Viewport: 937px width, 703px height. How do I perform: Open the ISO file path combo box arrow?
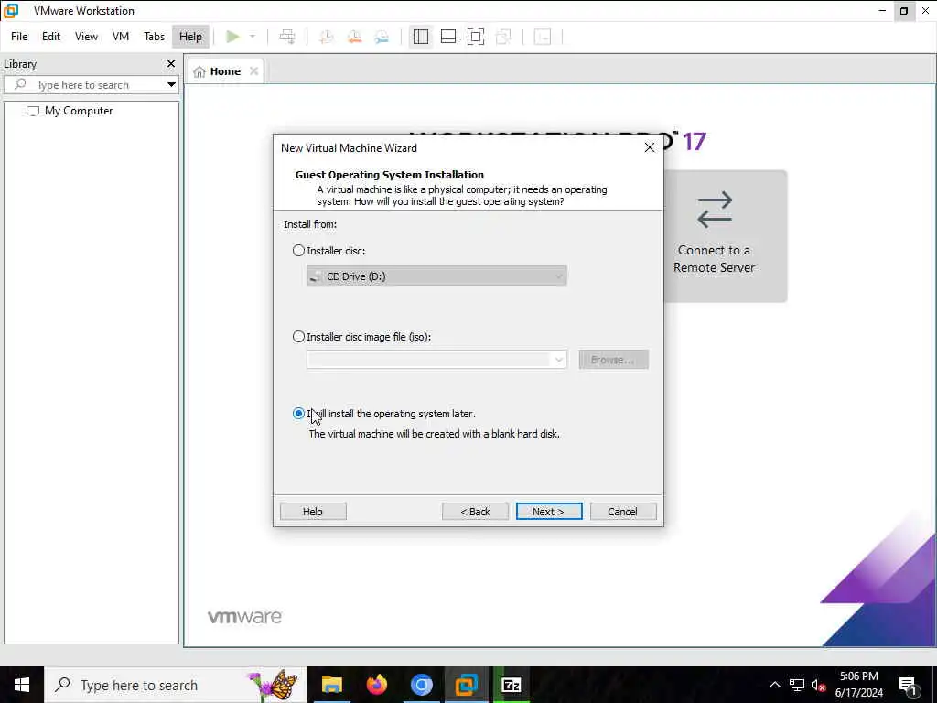pyautogui.click(x=558, y=360)
